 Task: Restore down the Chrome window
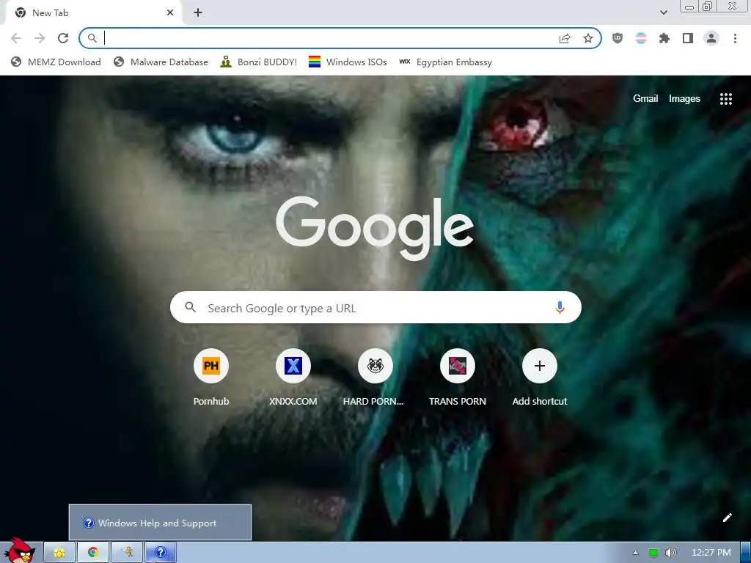pyautogui.click(x=707, y=6)
